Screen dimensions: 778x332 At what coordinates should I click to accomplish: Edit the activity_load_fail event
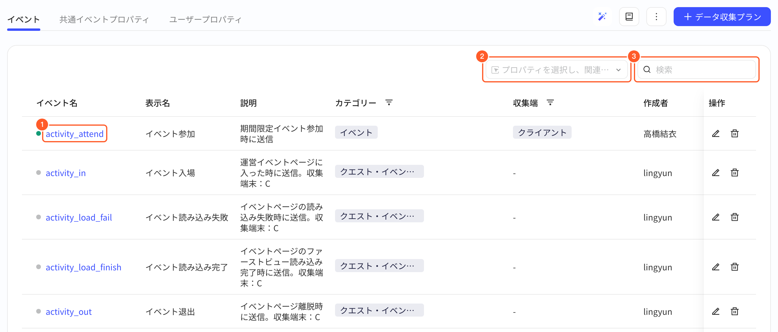pos(716,217)
